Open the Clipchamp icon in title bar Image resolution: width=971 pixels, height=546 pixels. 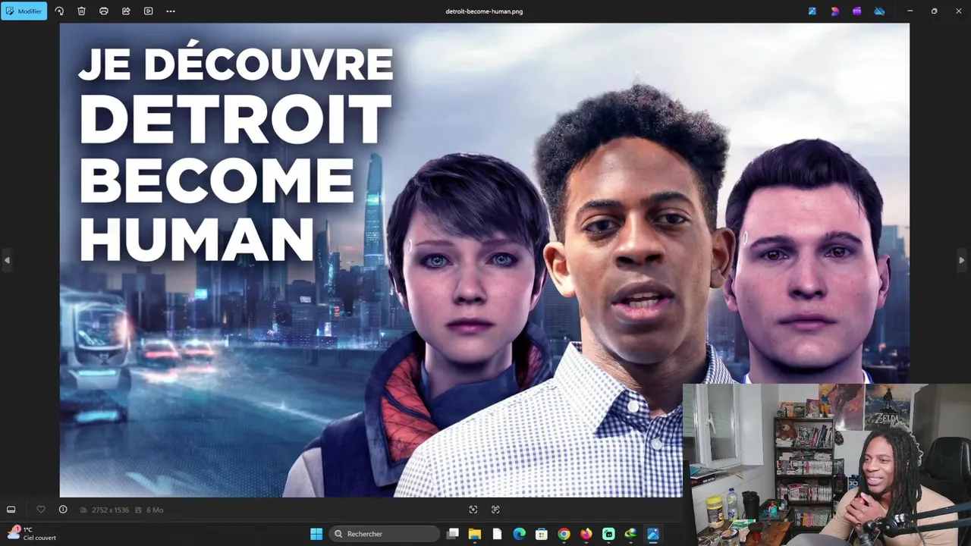857,11
